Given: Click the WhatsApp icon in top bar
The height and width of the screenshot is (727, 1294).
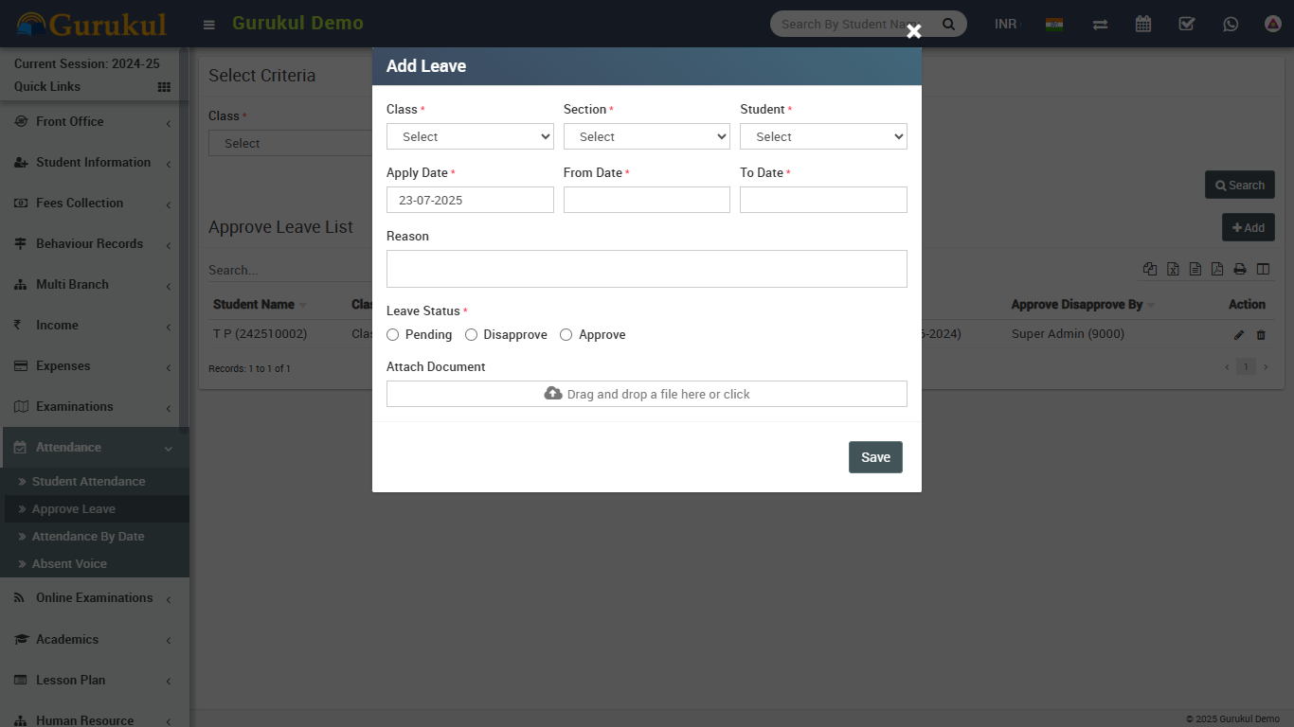Looking at the screenshot, I should (1231, 24).
